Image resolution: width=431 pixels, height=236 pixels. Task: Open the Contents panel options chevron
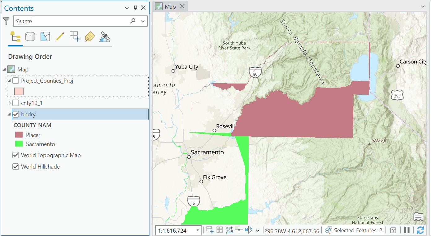(127, 8)
